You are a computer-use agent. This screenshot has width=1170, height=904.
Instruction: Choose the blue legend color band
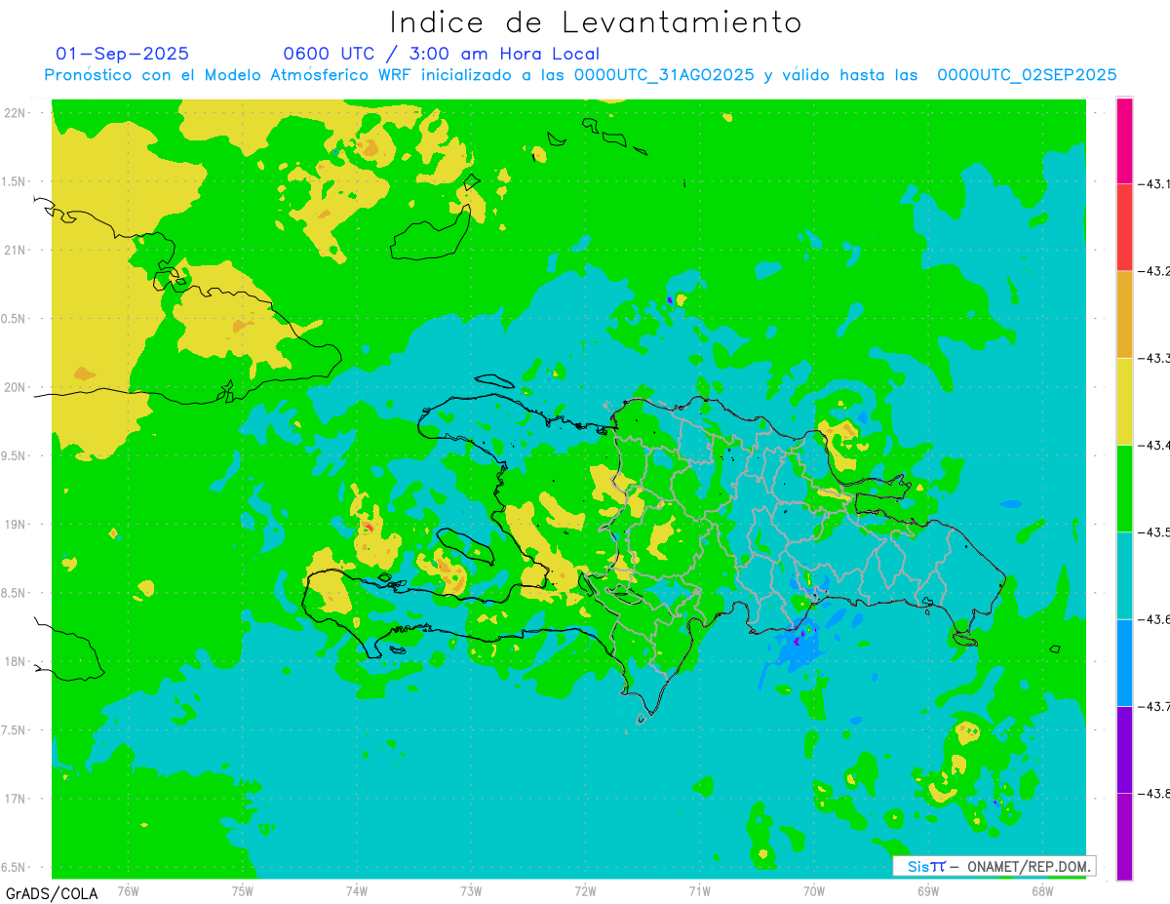pos(1124,662)
